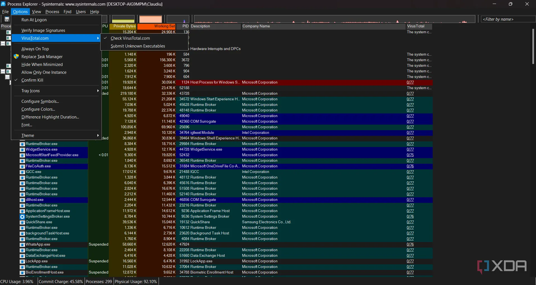Enable Allow Only One Instance
This screenshot has height=285, width=536.
(56, 72)
